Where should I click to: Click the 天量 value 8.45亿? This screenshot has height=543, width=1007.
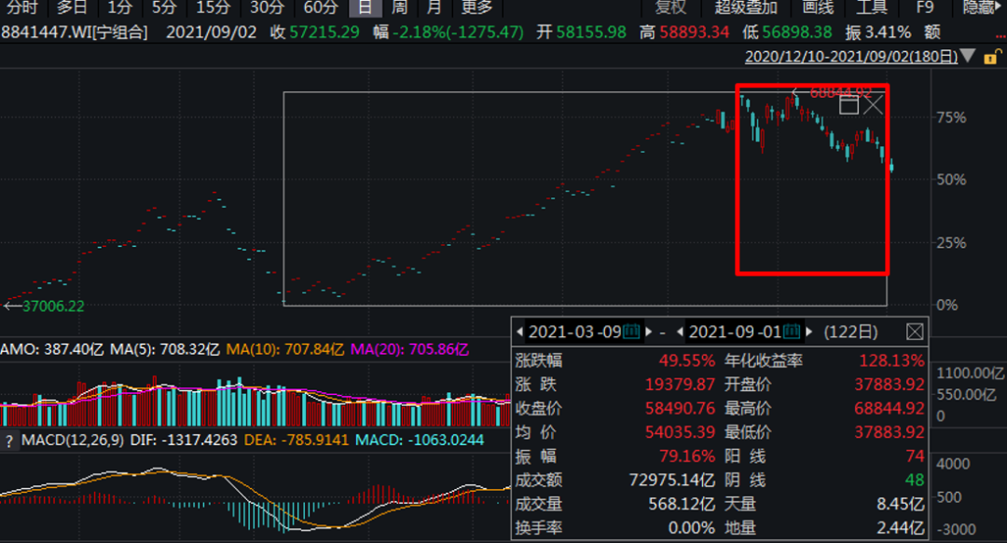[x=901, y=504]
